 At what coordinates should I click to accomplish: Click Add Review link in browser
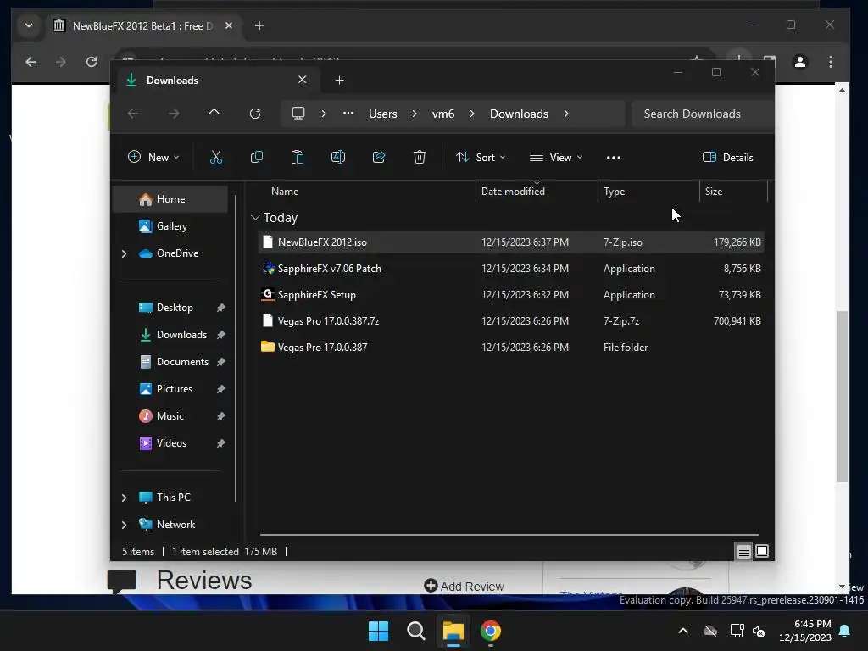464,587
